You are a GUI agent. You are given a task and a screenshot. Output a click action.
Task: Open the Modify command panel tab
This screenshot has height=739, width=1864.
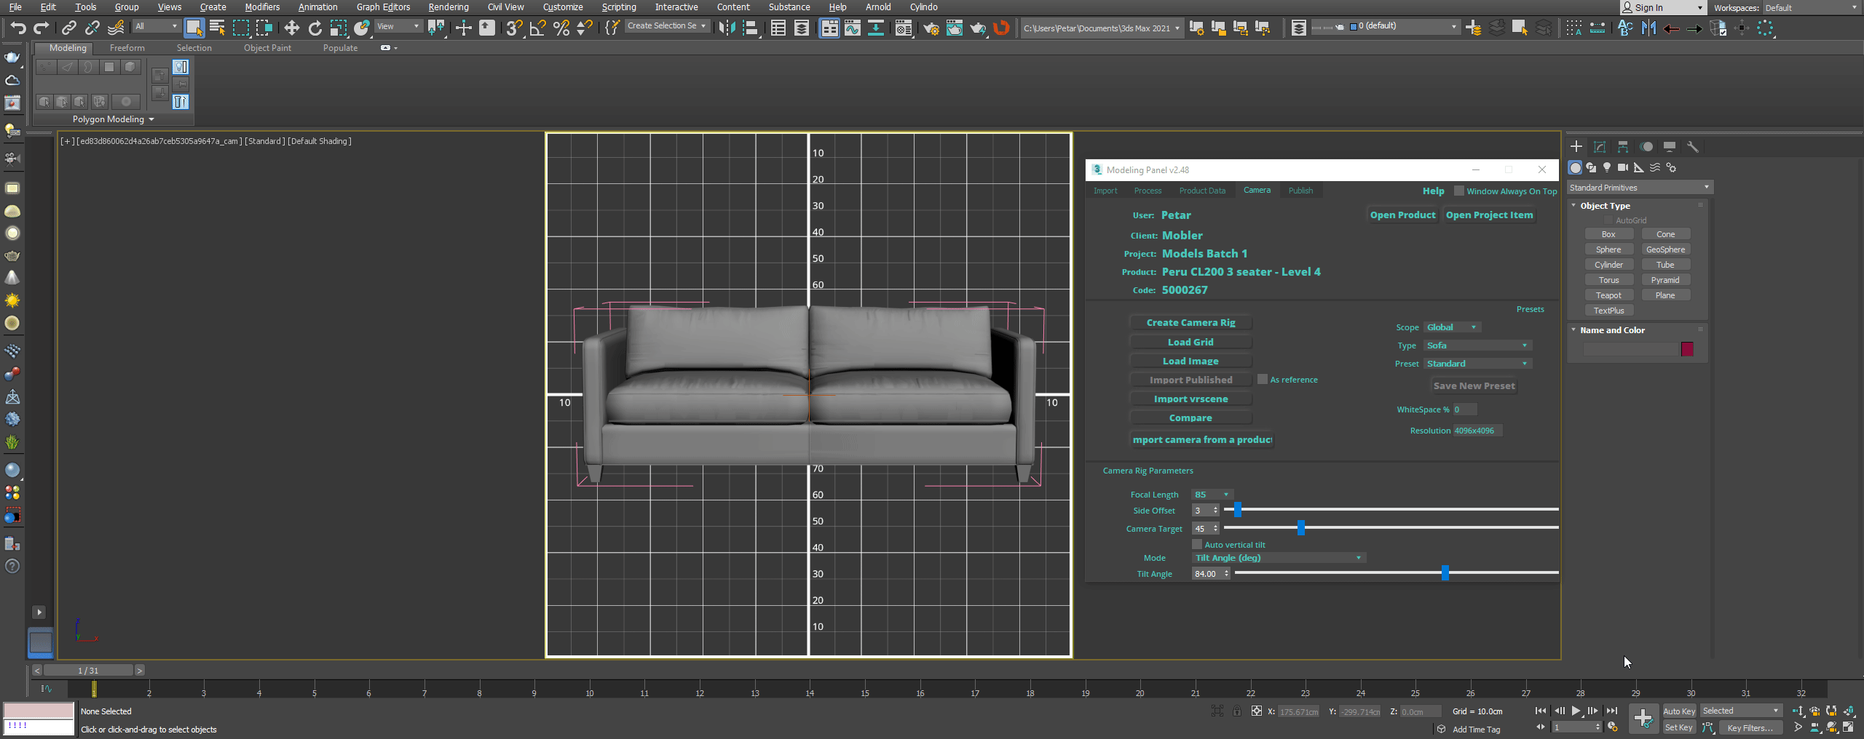[x=1600, y=147]
